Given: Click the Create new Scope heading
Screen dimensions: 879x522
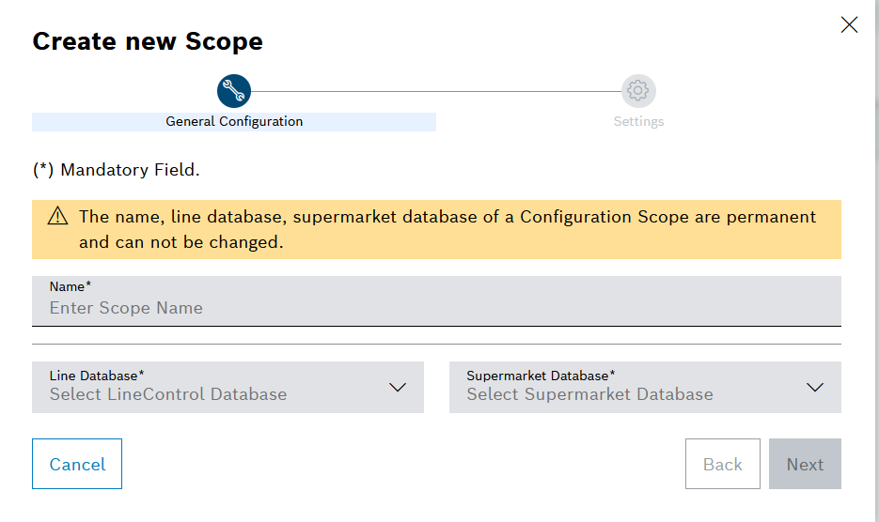Looking at the screenshot, I should click(148, 41).
